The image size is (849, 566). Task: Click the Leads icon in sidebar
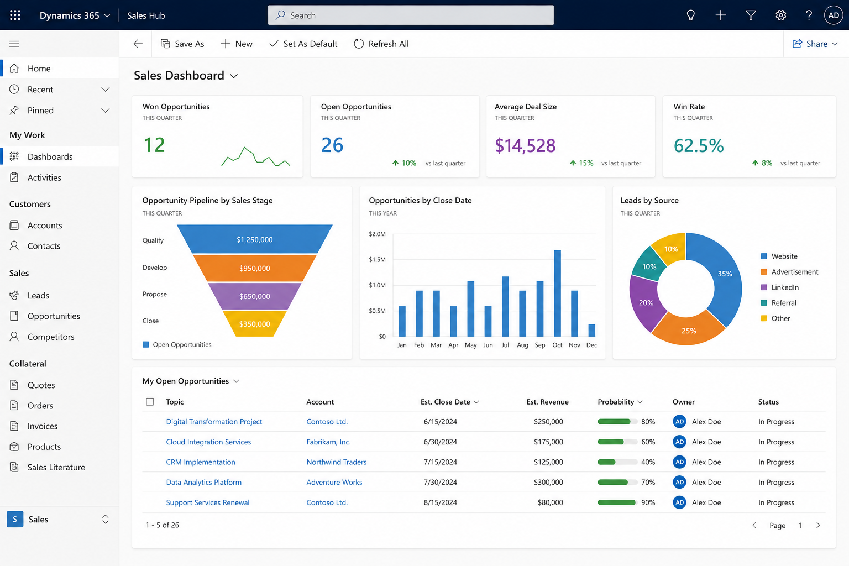click(x=14, y=295)
